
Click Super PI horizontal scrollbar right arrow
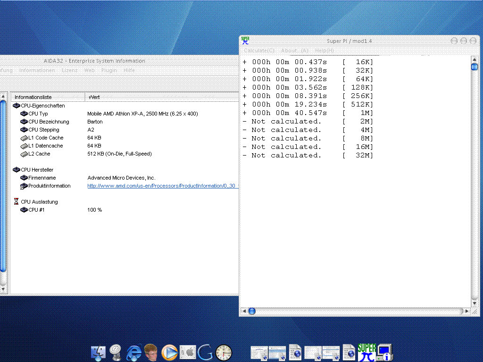point(466,311)
